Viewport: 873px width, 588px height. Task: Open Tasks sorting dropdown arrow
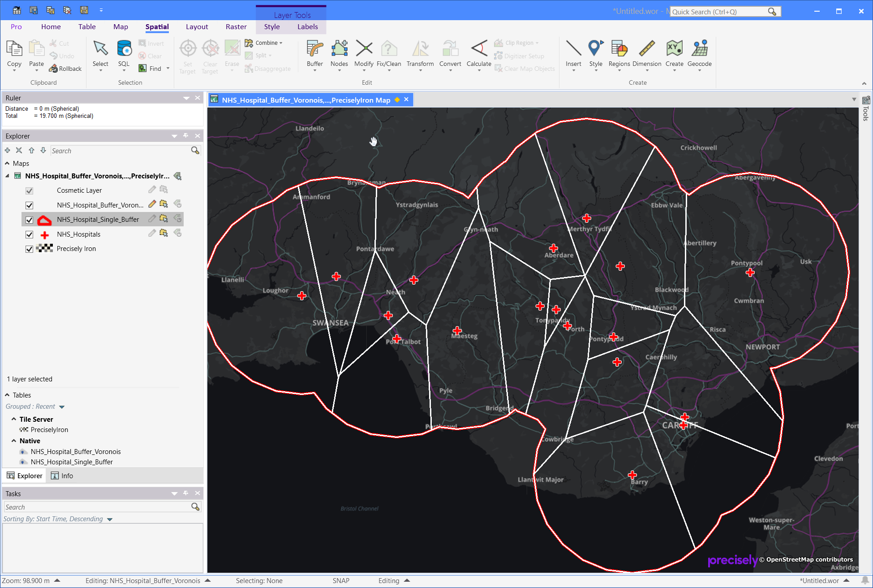(110, 519)
